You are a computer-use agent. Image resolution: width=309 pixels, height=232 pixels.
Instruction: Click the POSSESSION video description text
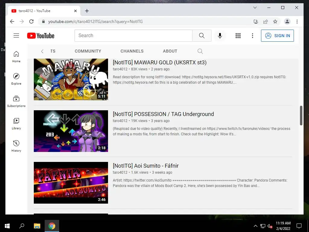[201, 131]
